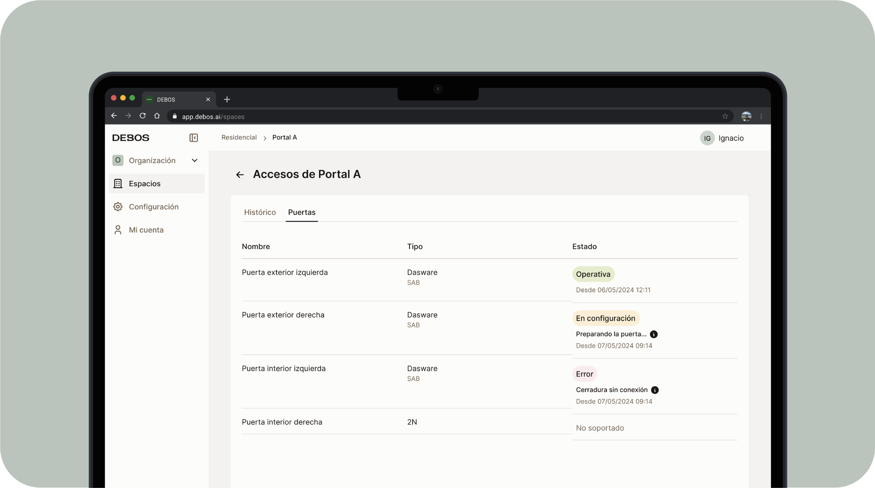Image resolution: width=875 pixels, height=488 pixels.
Task: Go to browser home icon
Action: click(157, 116)
